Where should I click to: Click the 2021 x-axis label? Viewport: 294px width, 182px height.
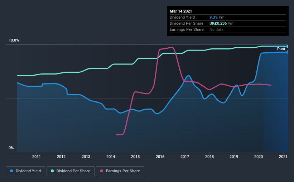click(x=283, y=157)
